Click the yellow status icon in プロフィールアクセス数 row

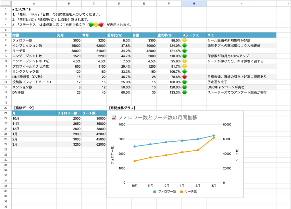pyautogui.click(x=184, y=66)
